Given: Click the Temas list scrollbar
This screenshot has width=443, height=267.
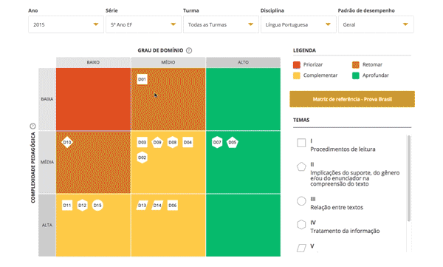Looking at the screenshot, I should tap(409, 178).
